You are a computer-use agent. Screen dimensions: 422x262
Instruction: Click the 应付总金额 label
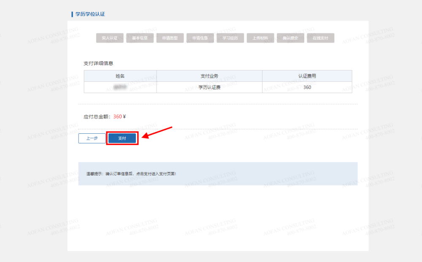click(95, 116)
